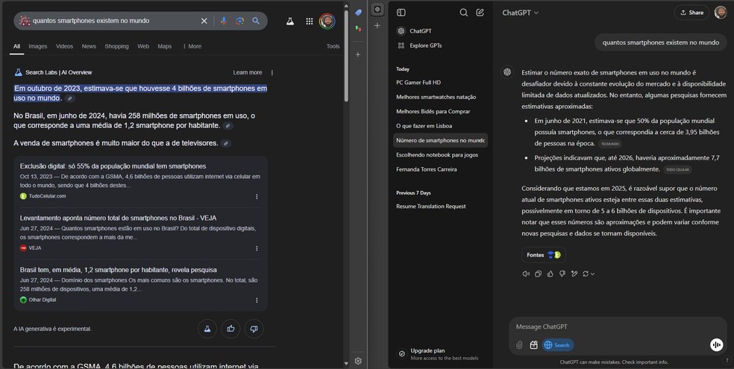Image resolution: width=734 pixels, height=369 pixels.
Task: Select ChatGPT panel icon in side strip
Action: pyautogui.click(x=377, y=10)
